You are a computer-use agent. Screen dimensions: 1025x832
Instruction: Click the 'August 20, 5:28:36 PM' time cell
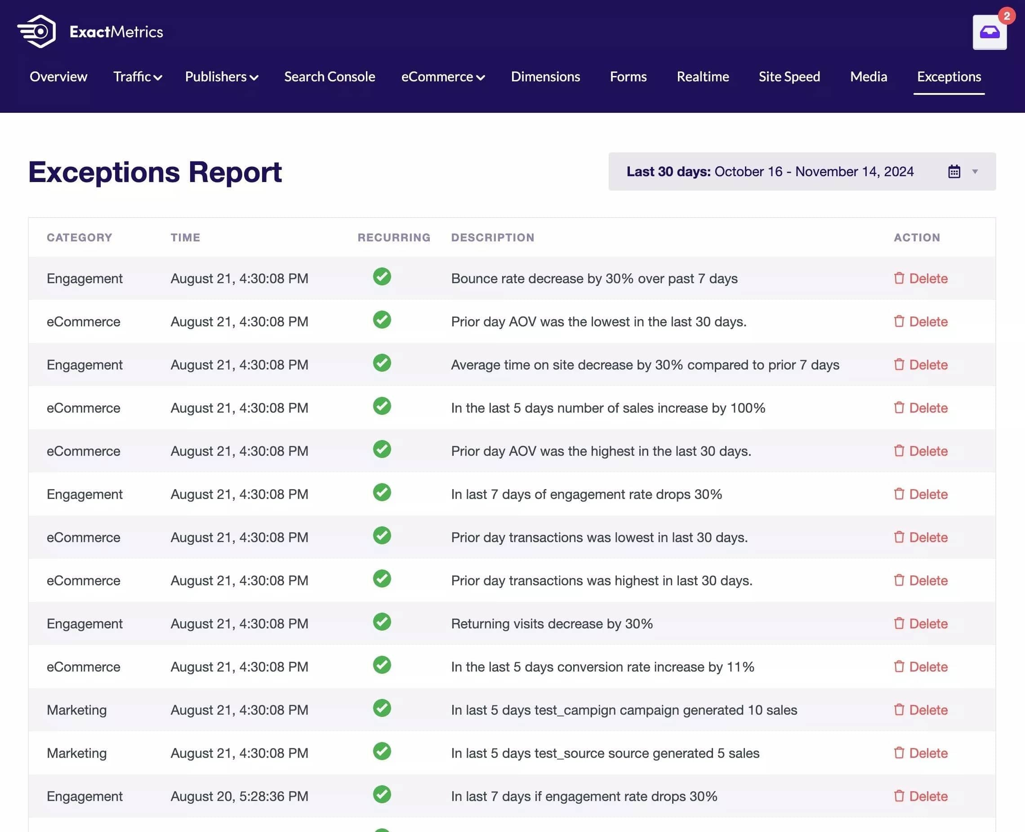click(x=239, y=796)
